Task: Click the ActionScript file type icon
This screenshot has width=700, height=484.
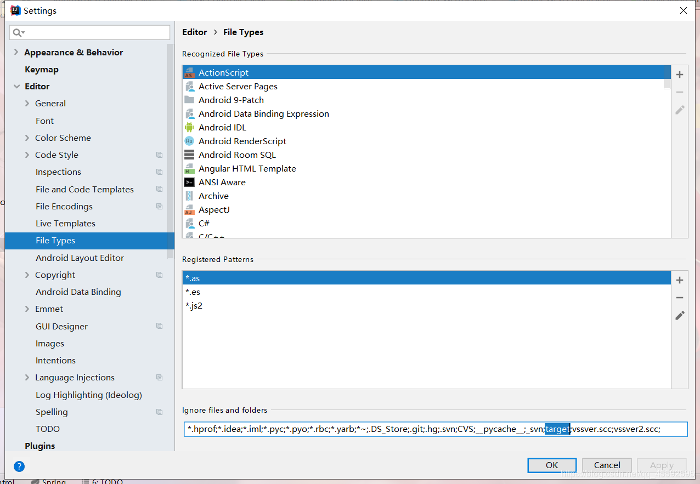Action: click(x=189, y=72)
